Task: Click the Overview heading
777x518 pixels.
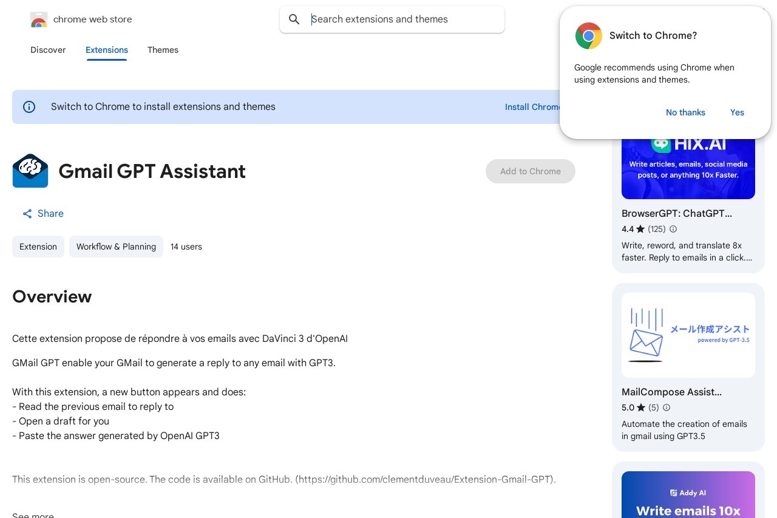Action: 52,297
